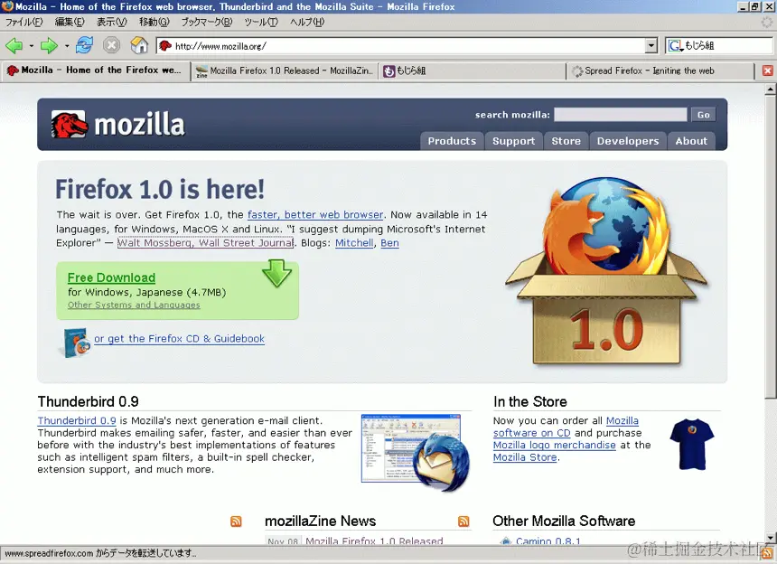Open Other Systems and Languages link
777x564 pixels.
134,305
